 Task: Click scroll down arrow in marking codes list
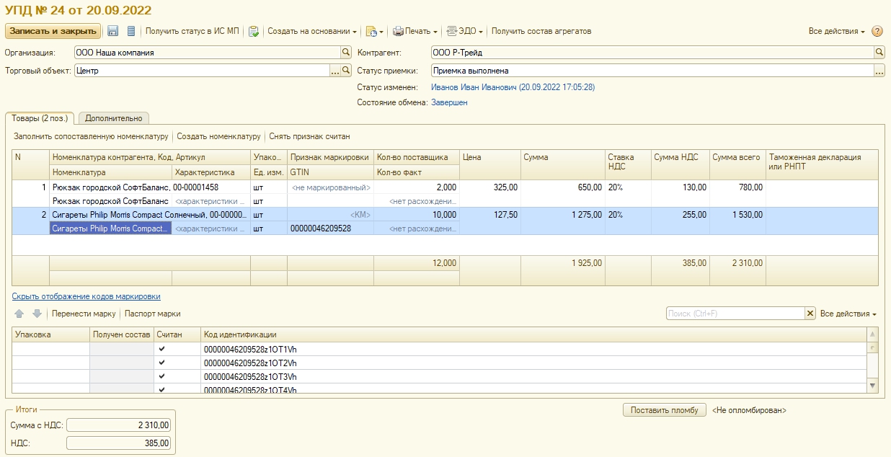(x=873, y=387)
